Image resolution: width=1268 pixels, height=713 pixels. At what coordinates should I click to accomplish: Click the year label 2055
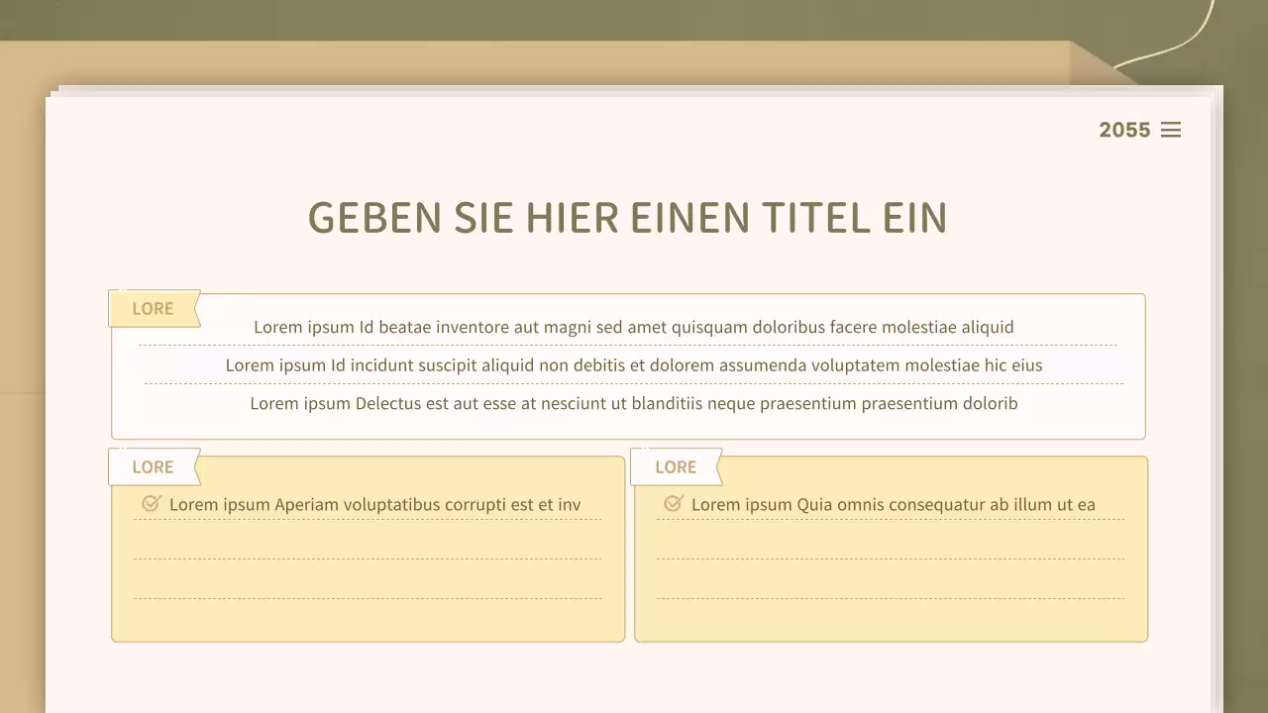[x=1124, y=130]
